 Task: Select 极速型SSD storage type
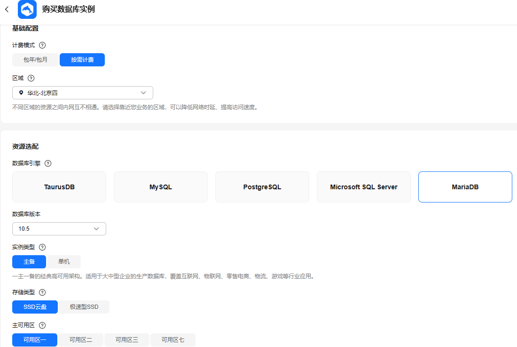point(84,307)
